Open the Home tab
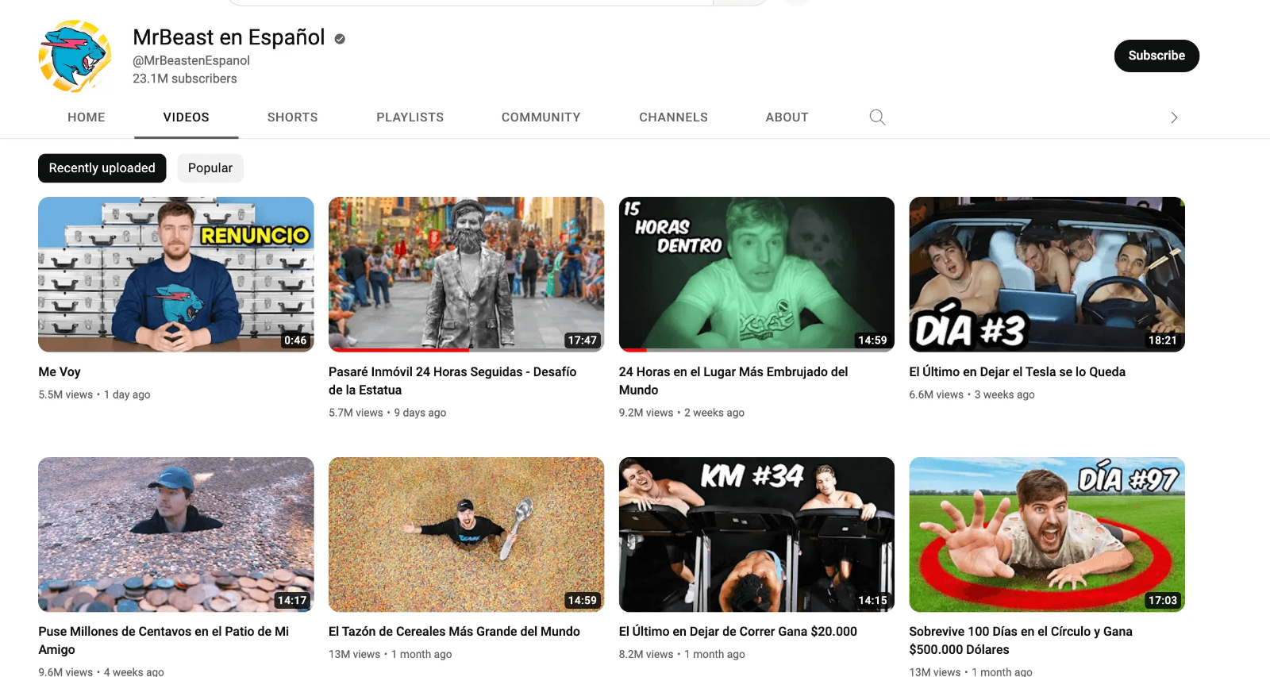Screen dimensions: 1270x677 [87, 117]
